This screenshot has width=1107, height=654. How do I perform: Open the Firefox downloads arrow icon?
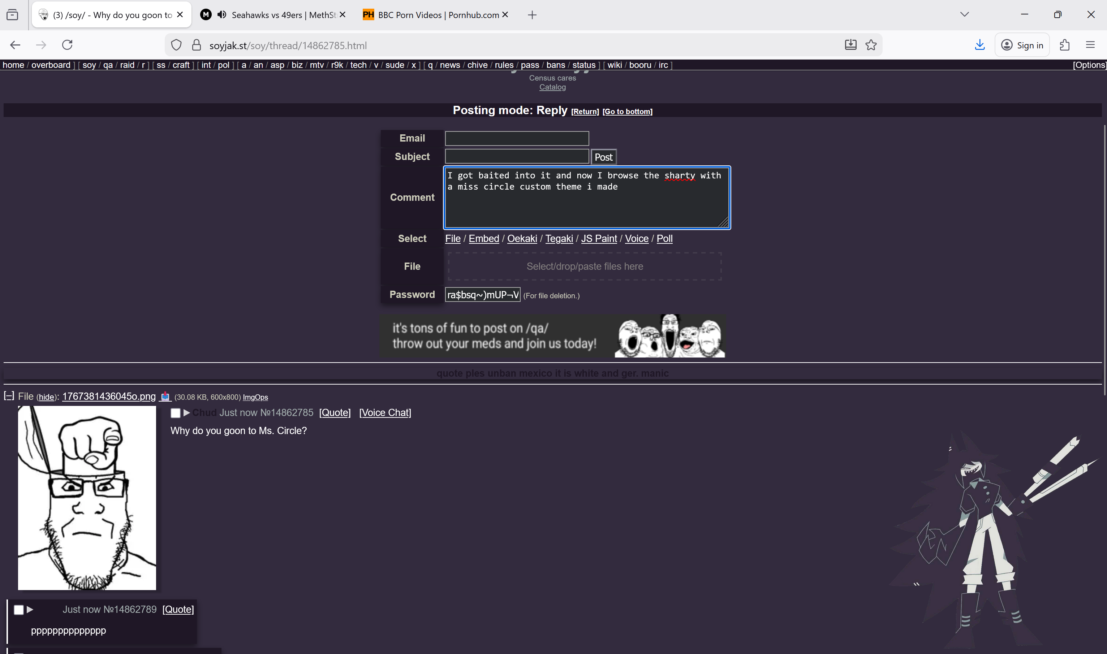979,45
